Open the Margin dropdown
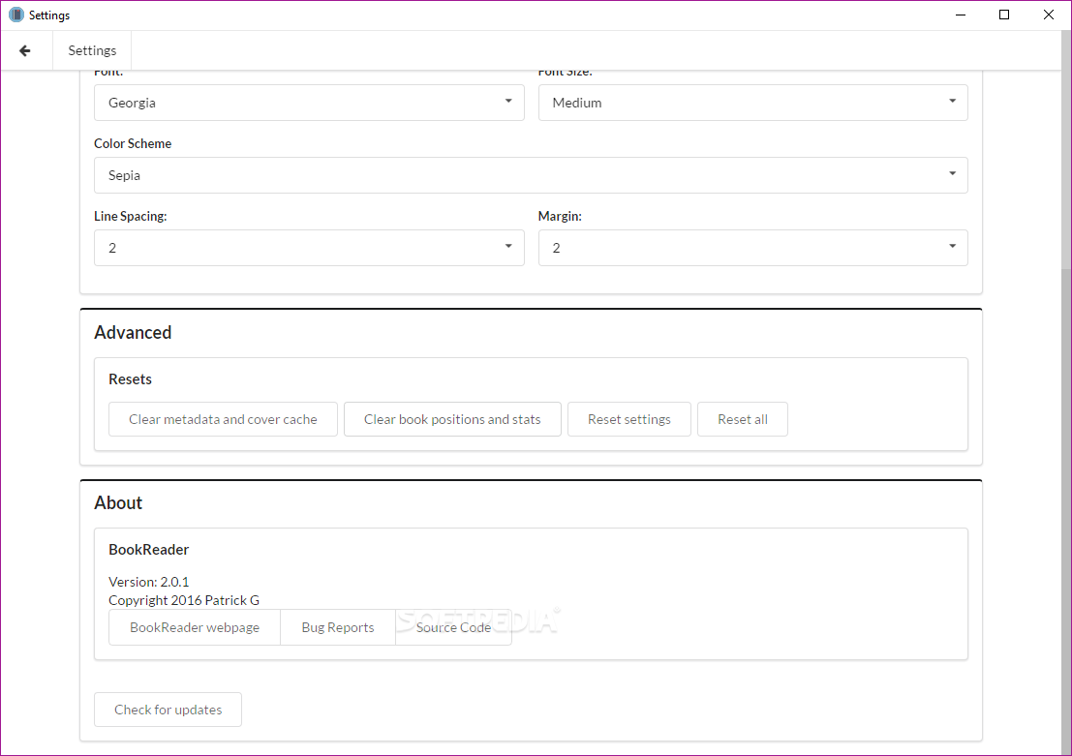This screenshot has height=756, width=1072. tap(752, 248)
